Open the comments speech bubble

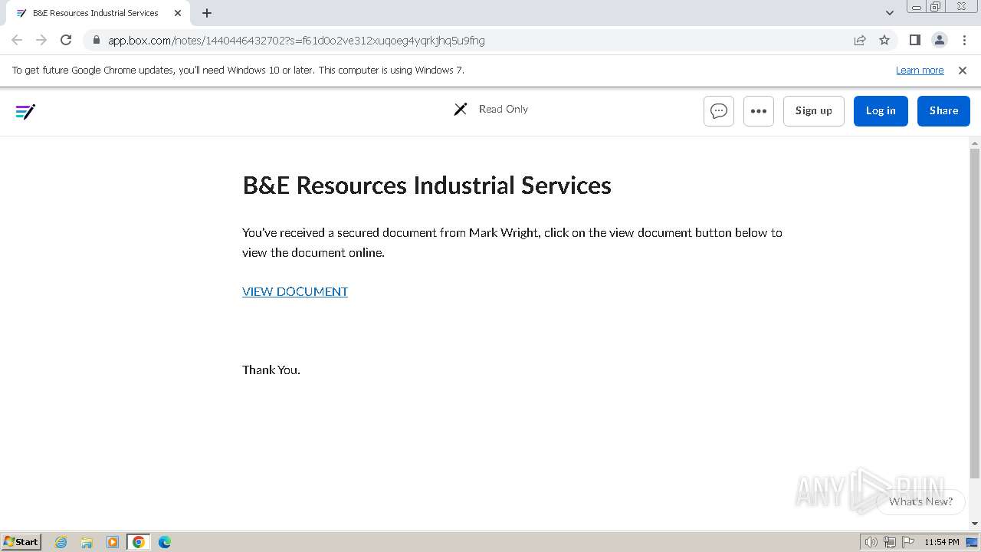pos(719,111)
